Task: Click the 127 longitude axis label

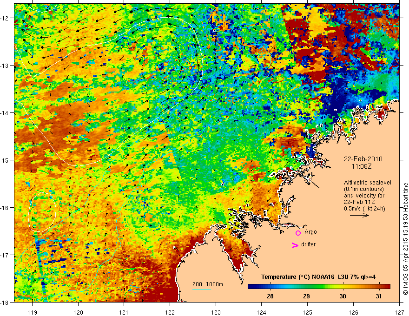Action: (x=399, y=312)
